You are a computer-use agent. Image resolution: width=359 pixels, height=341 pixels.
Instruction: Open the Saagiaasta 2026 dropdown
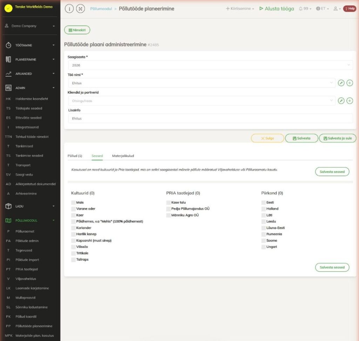tap(210, 65)
